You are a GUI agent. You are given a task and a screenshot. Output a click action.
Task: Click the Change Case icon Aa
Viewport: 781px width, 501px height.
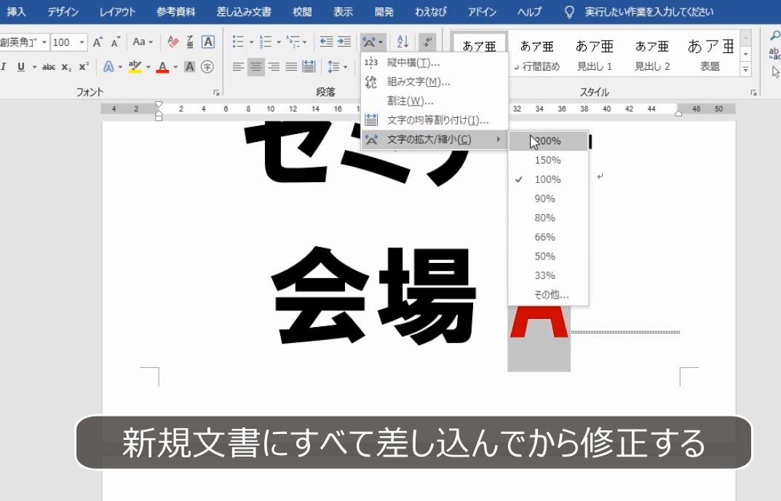[140, 42]
